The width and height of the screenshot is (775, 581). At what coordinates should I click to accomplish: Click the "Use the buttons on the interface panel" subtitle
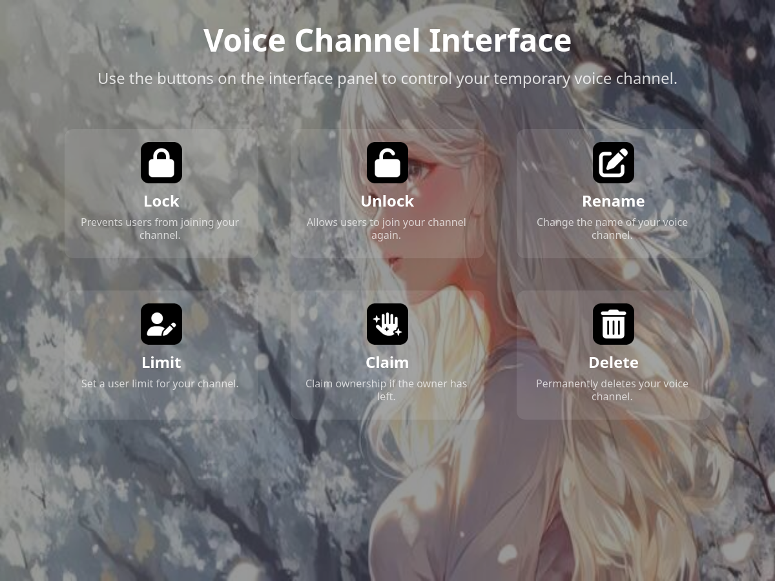pyautogui.click(x=387, y=79)
